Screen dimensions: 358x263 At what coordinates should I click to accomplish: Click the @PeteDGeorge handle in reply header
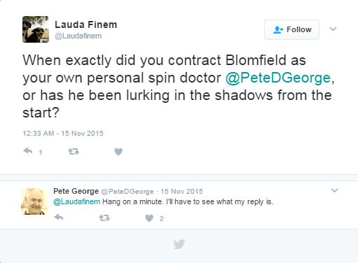(x=128, y=192)
